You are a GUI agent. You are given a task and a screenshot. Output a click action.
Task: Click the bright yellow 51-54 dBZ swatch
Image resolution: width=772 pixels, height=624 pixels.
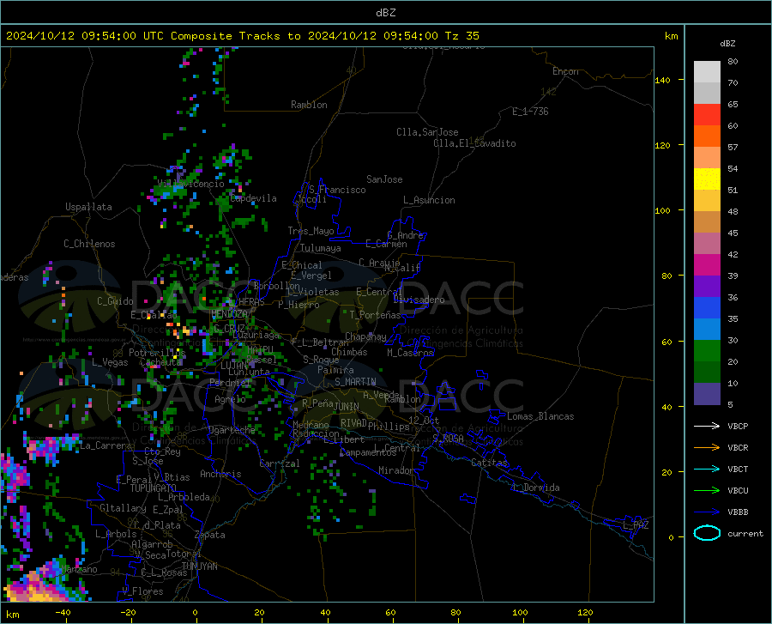point(707,179)
